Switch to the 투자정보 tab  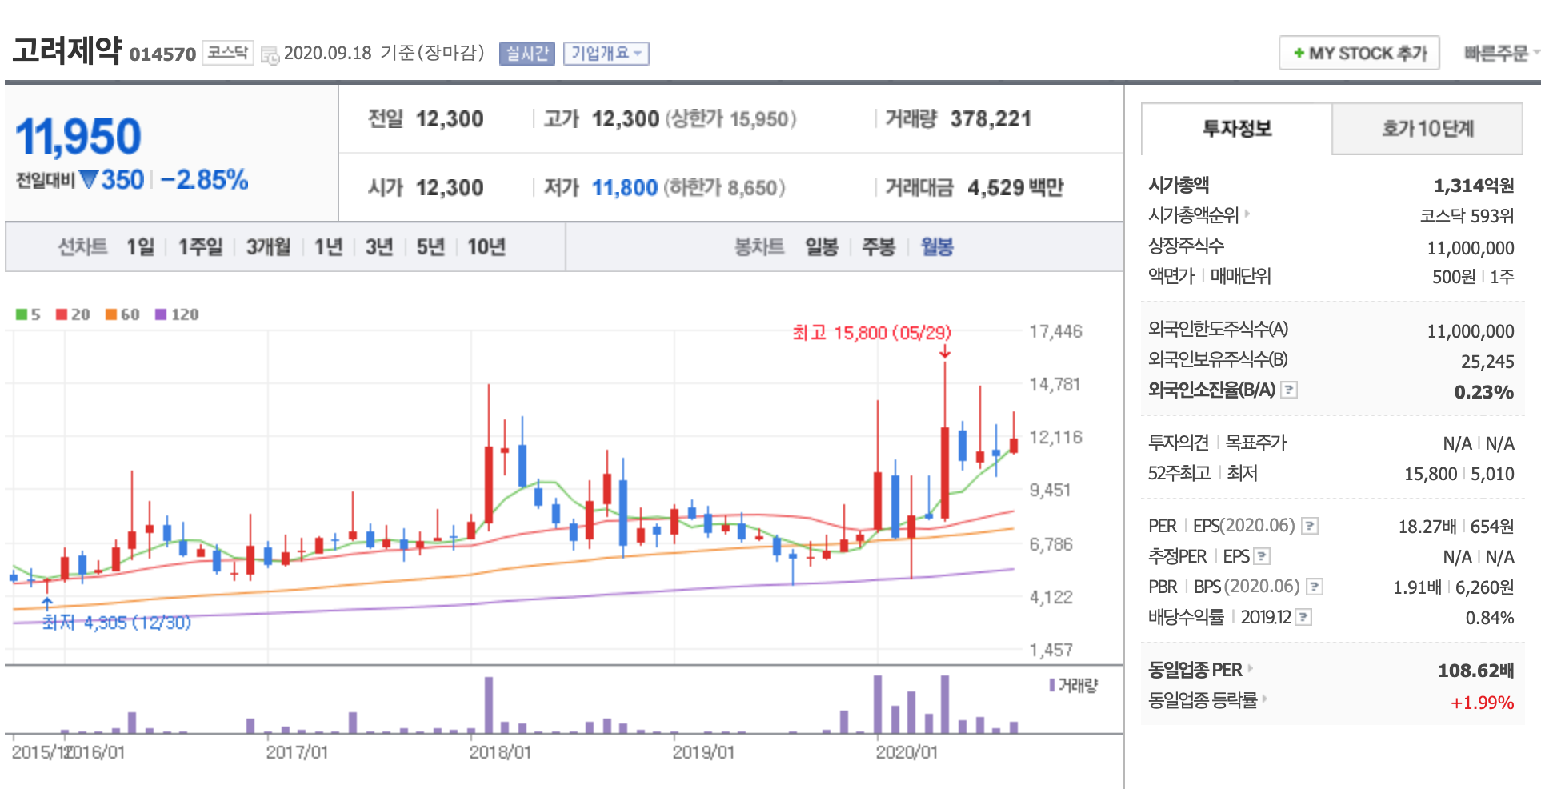coord(1236,129)
